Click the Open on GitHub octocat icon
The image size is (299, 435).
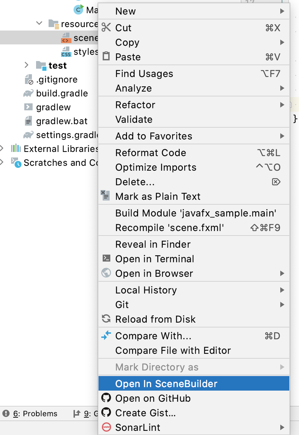point(106,398)
